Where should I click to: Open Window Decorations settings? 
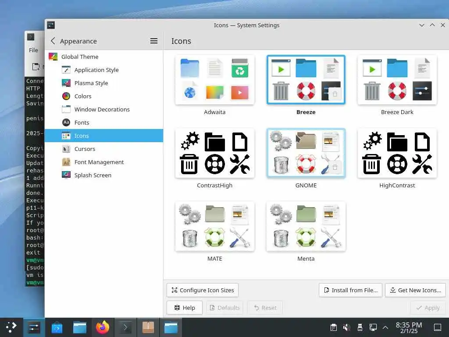(x=104, y=109)
